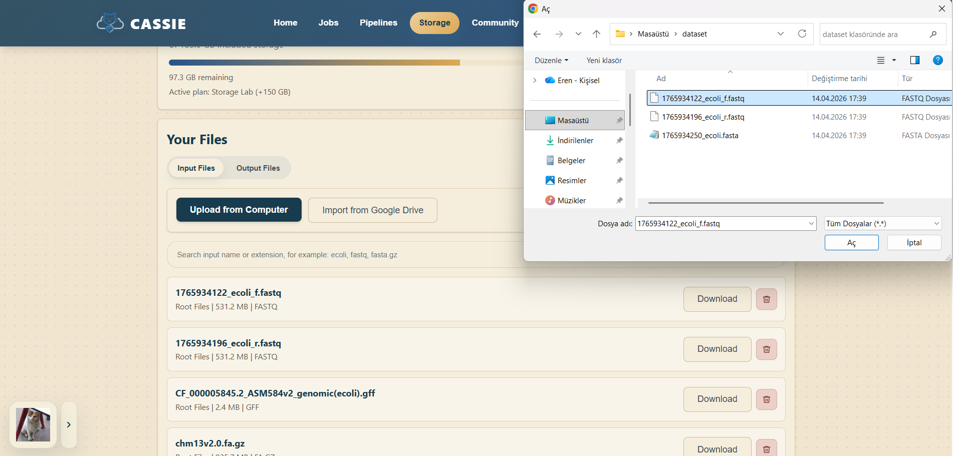953x456 pixels.
Task: Click the storage usage progress bar
Action: (346, 63)
